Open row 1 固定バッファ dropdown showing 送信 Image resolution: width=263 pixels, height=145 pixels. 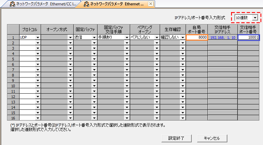(x=94, y=38)
